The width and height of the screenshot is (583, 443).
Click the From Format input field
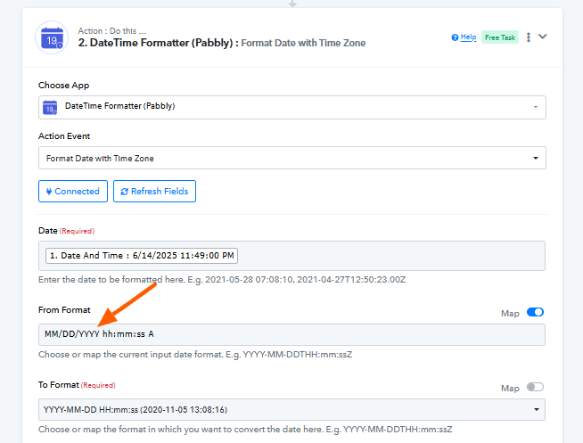(x=291, y=334)
